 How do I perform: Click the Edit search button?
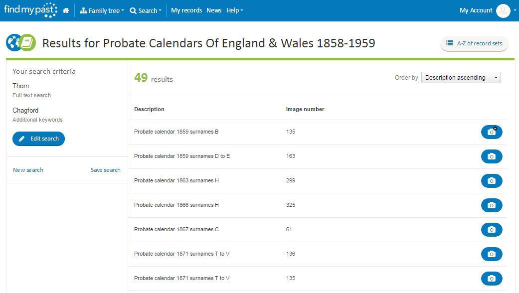39,139
